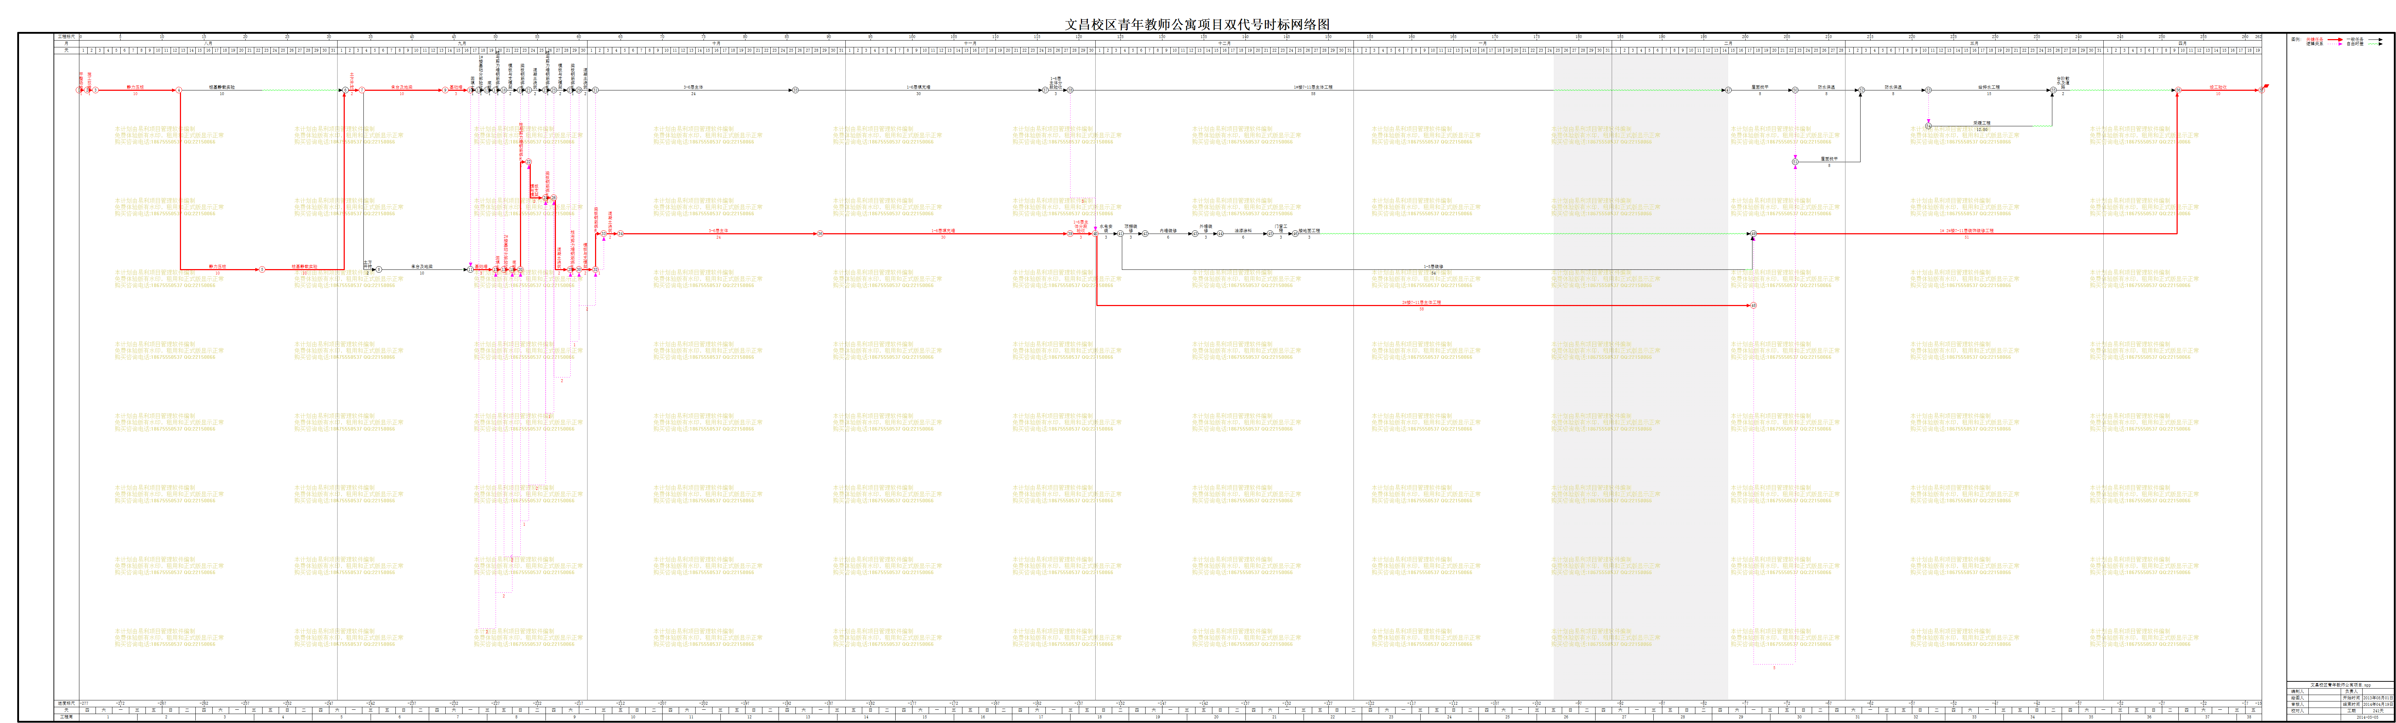Select node 51 below node 50
The width and height of the screenshot is (2396, 723).
[x=1795, y=162]
